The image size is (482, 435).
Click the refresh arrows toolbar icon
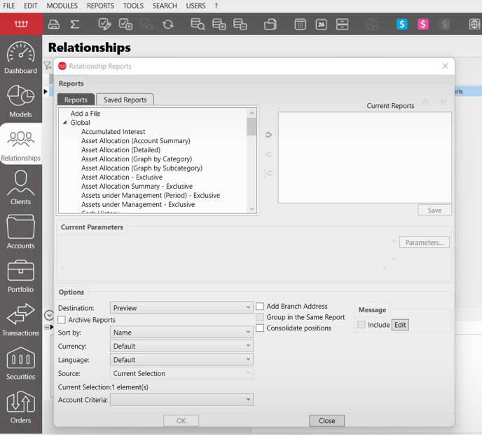click(168, 25)
